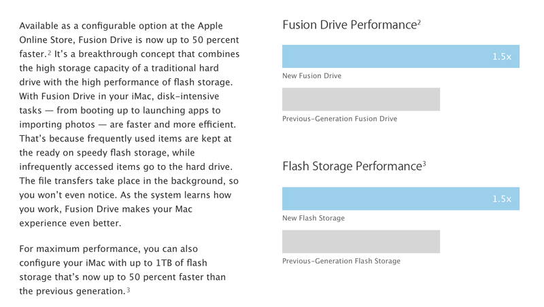Click the Flash Storage Performance heading
The image size is (544, 307).
click(x=352, y=166)
